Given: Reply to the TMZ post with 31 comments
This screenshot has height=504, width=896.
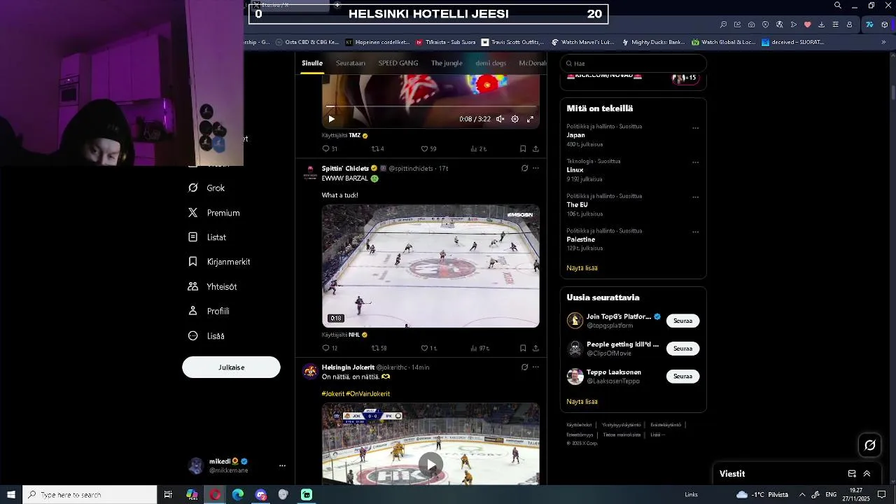Looking at the screenshot, I should click(330, 149).
